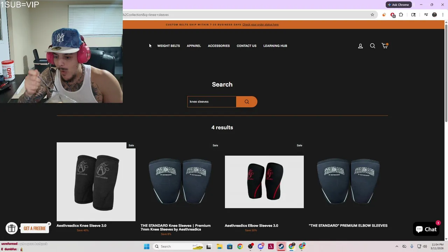Viewport: 448px width, 252px height.
Task: Open the shopping cart icon
Action: tap(385, 45)
